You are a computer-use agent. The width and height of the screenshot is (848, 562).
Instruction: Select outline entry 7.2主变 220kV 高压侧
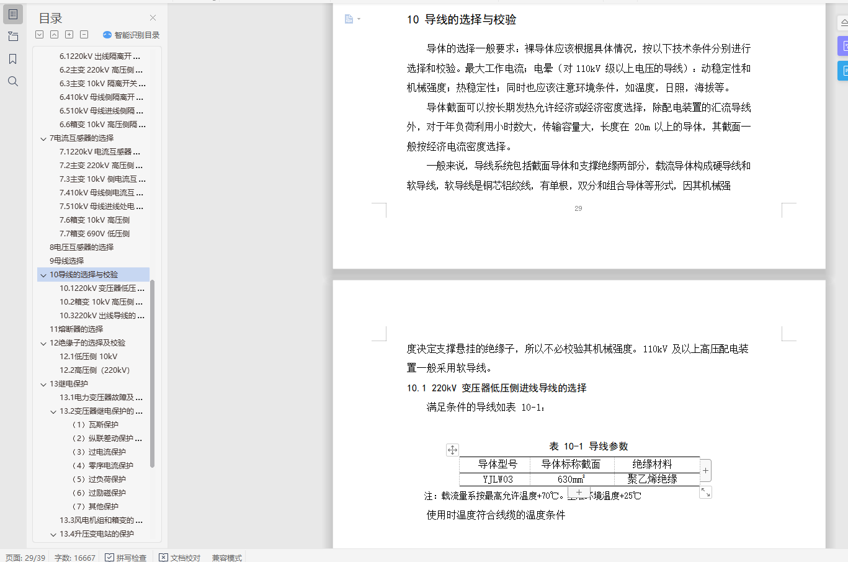click(101, 165)
